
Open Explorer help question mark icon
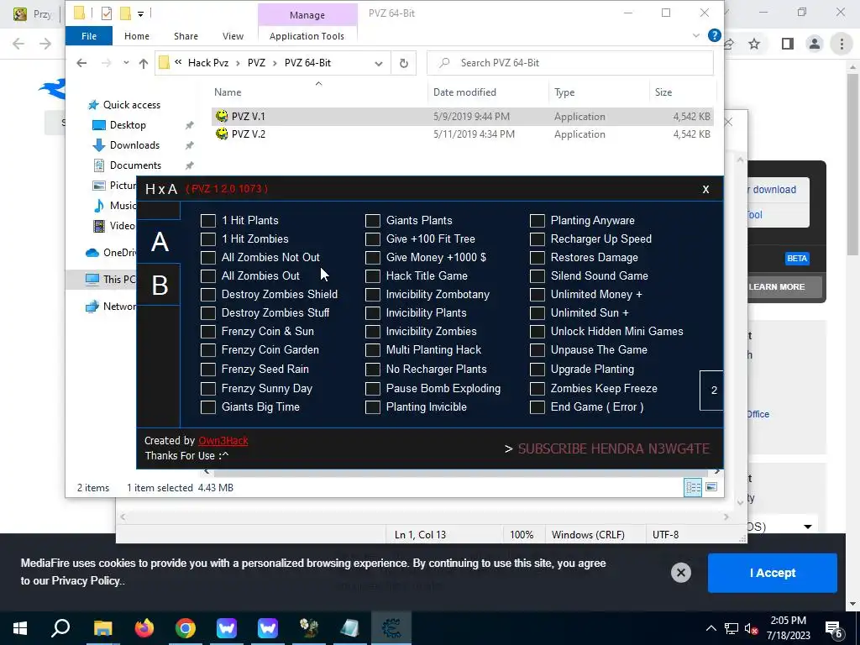714,35
